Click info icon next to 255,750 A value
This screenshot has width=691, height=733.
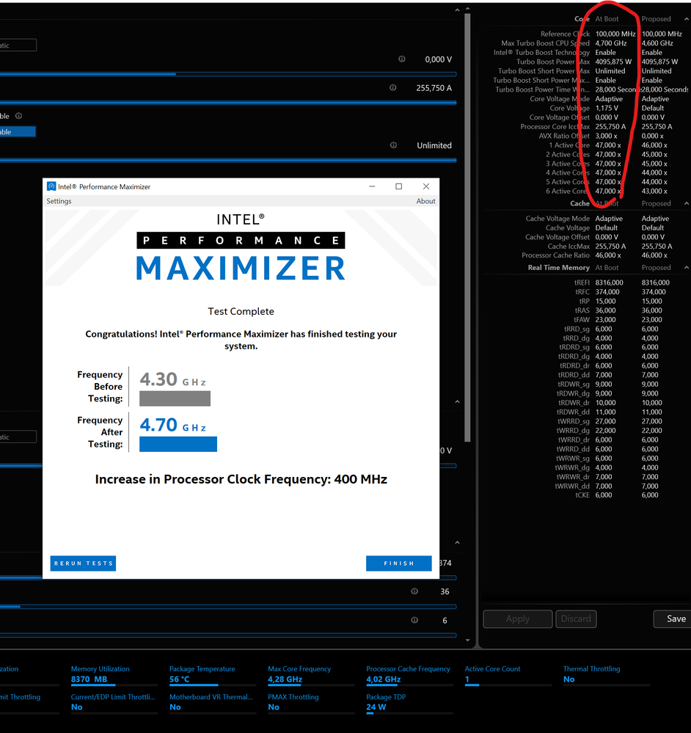(x=393, y=87)
